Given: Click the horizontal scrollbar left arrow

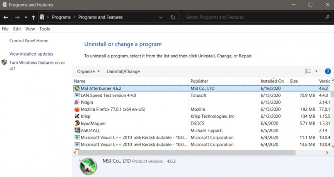Looking at the screenshot, I should pyautogui.click(x=75, y=152).
